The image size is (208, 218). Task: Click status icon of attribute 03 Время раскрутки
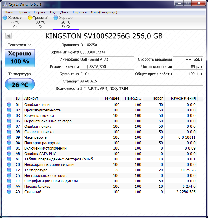pos(9,115)
